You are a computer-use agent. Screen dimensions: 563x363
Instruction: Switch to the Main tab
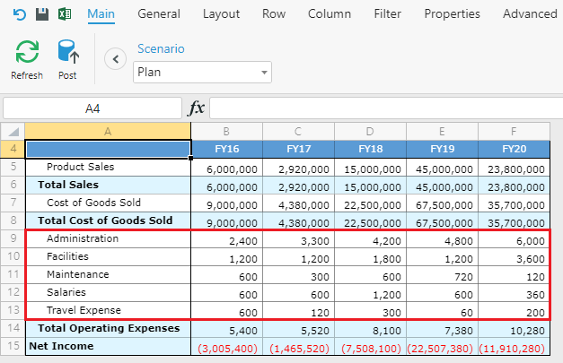click(x=101, y=14)
